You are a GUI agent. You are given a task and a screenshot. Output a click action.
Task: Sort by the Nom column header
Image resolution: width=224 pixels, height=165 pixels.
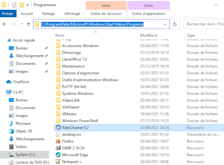60,35
